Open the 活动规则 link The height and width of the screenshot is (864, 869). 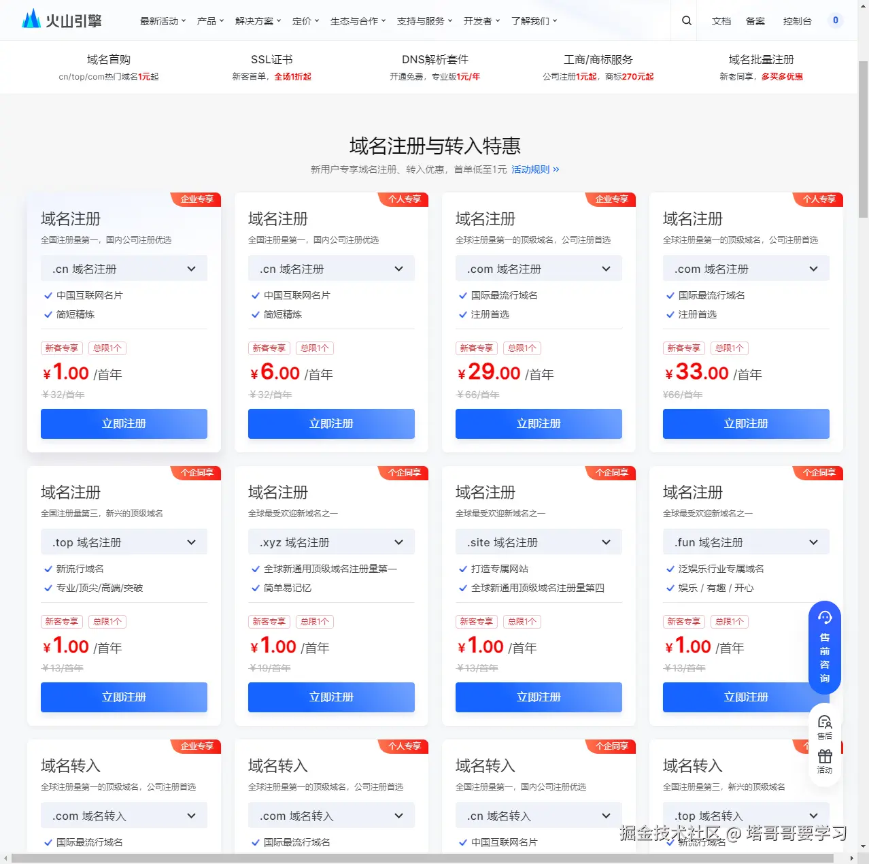[x=535, y=169]
